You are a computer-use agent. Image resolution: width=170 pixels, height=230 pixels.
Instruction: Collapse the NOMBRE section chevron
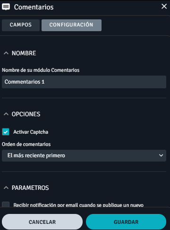pyautogui.click(x=6, y=53)
